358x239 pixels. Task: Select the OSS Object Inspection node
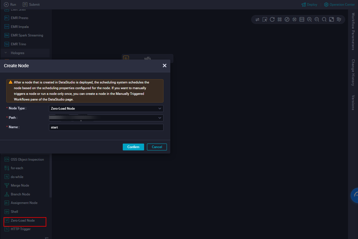[x=24, y=160]
